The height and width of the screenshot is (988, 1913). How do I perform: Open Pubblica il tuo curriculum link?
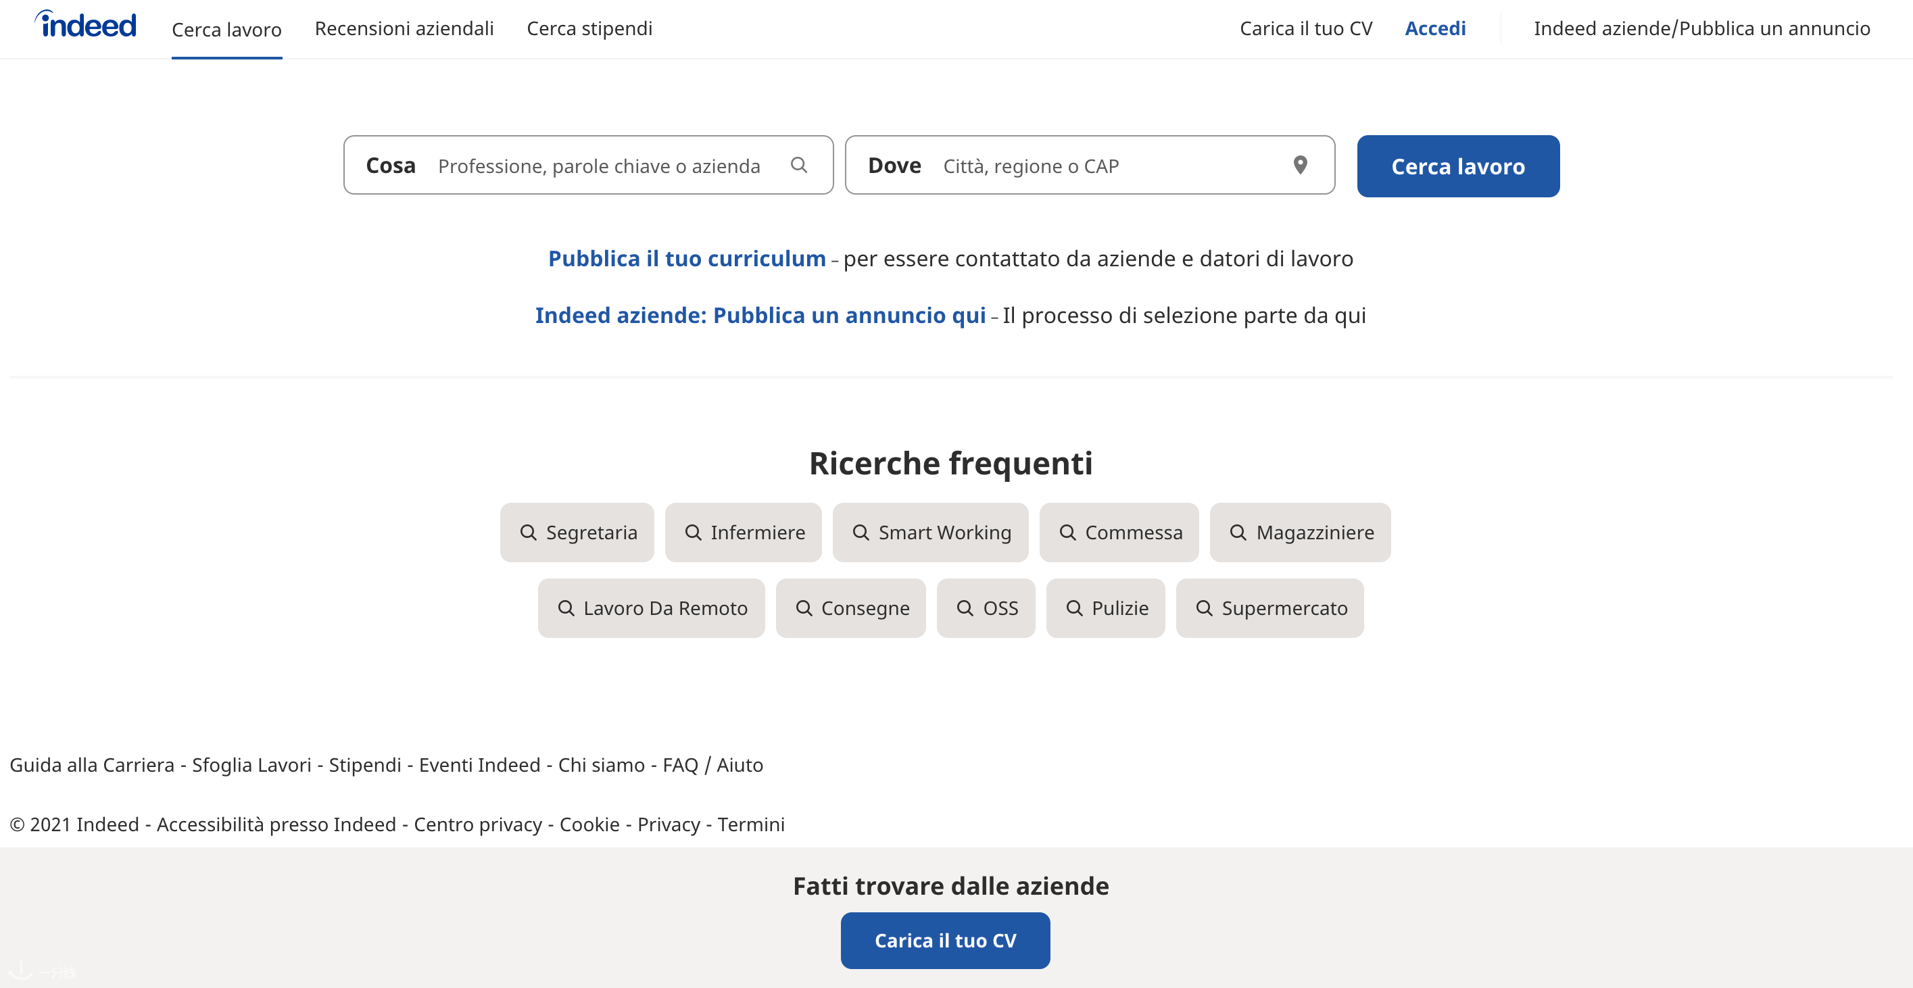[687, 258]
